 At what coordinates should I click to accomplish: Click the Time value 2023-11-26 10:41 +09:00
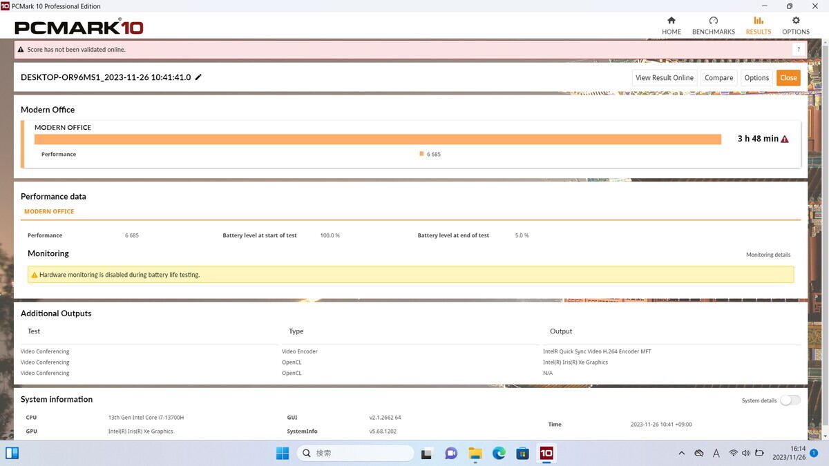tap(661, 425)
